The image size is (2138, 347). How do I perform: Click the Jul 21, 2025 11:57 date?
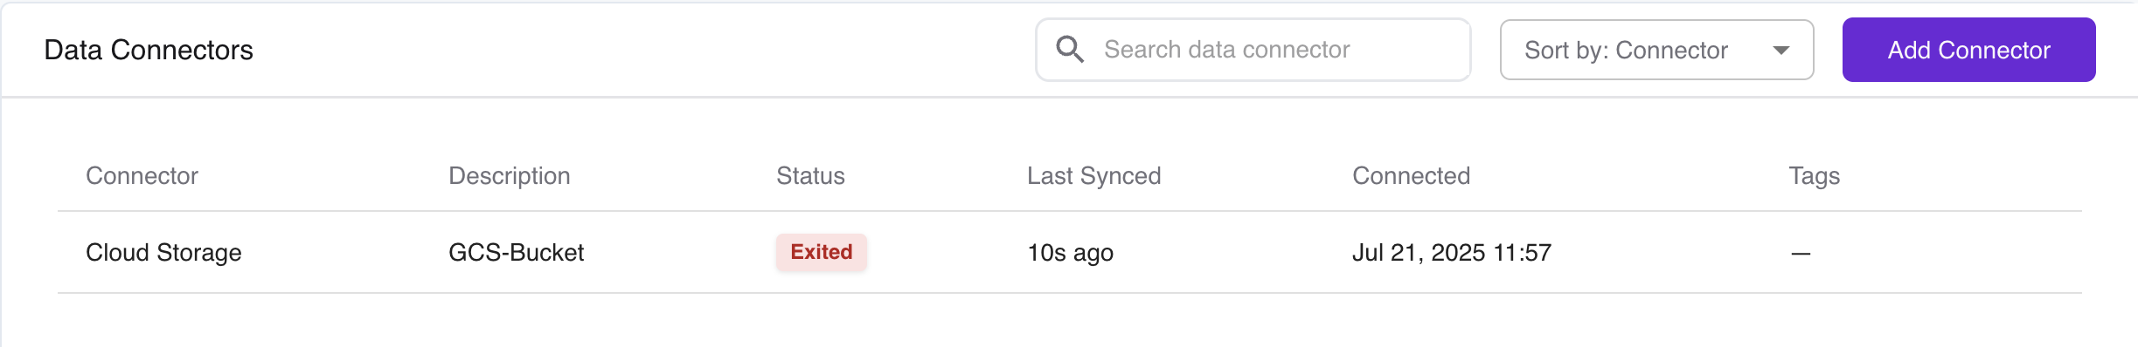coord(1452,253)
